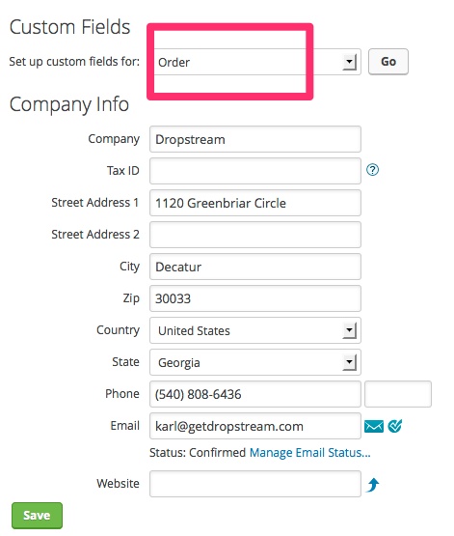Expand the Country dropdown arrow
The height and width of the screenshot is (536, 454).
coord(349,330)
